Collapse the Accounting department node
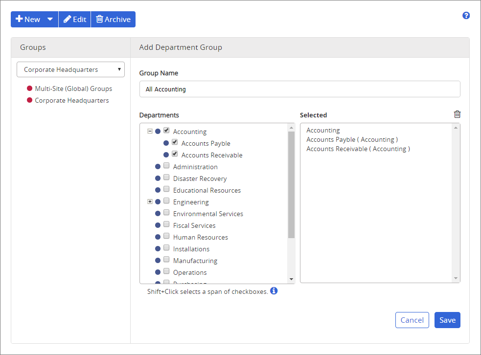 (x=150, y=131)
